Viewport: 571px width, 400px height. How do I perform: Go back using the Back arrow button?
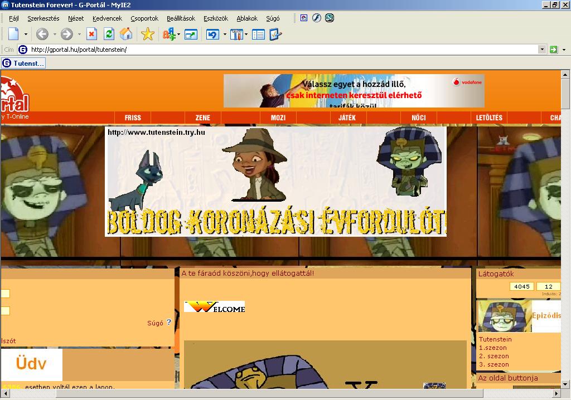click(42, 34)
